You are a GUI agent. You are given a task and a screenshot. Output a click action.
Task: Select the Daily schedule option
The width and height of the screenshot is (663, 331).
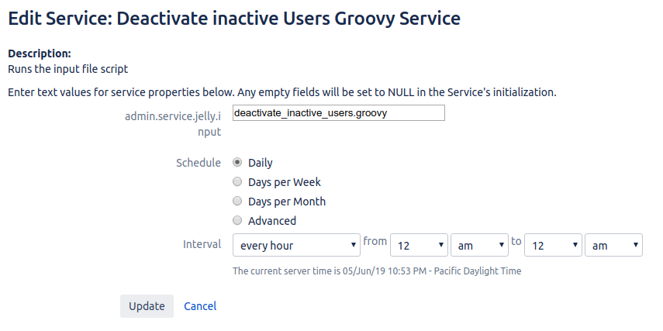coord(238,163)
